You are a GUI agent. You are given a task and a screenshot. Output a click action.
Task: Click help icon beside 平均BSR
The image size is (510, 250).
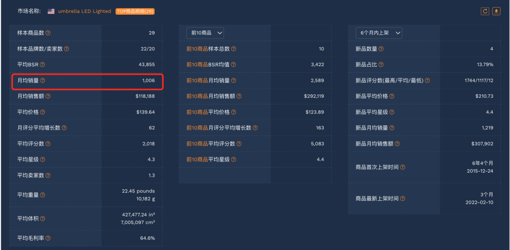(42, 65)
